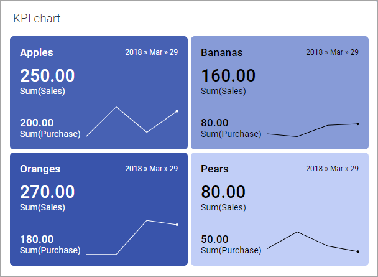Screen dimensions: 378x277
Task: Click the Oranges sparkline chart
Action: point(131,237)
